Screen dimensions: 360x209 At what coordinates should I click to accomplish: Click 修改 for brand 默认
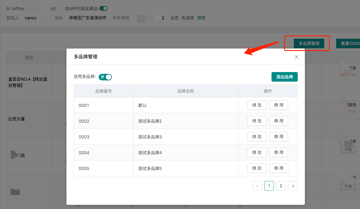257,105
